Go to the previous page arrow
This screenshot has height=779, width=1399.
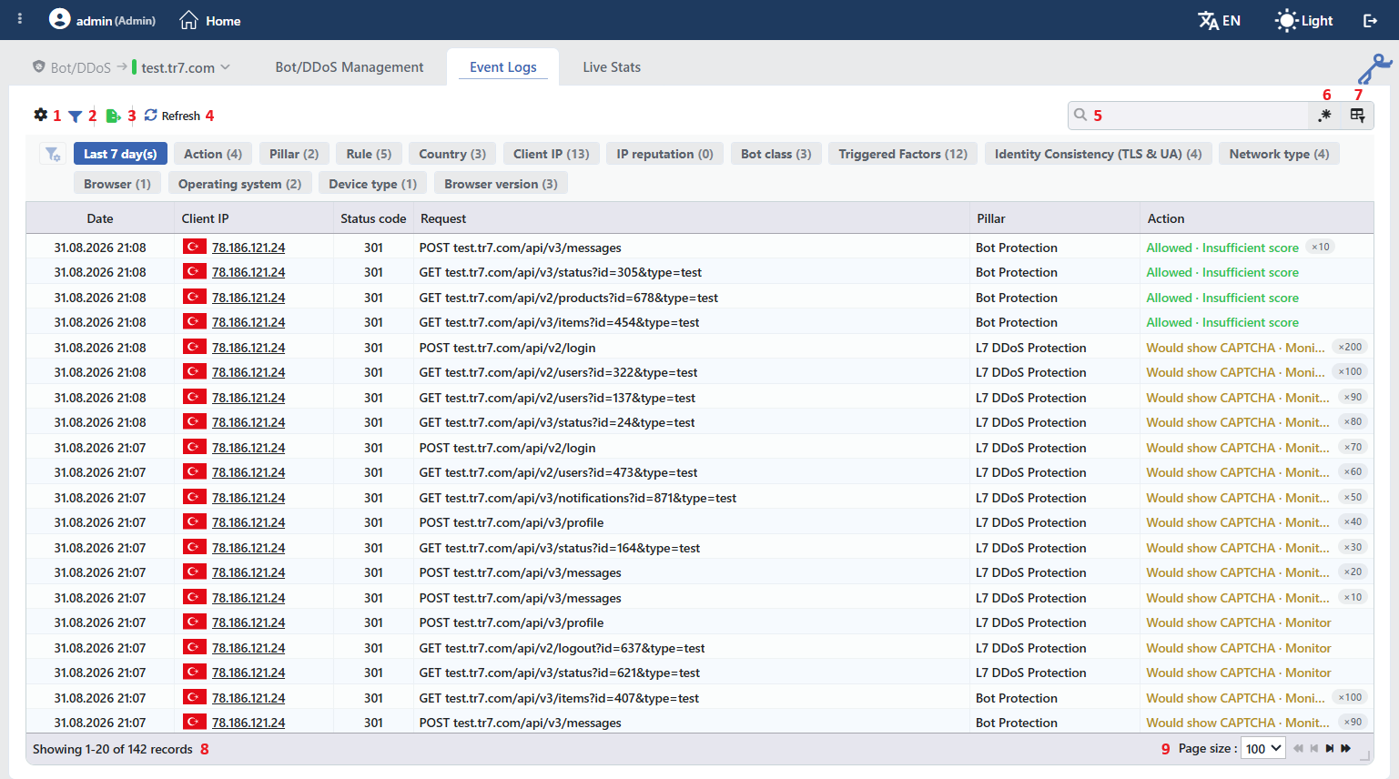coord(1313,748)
